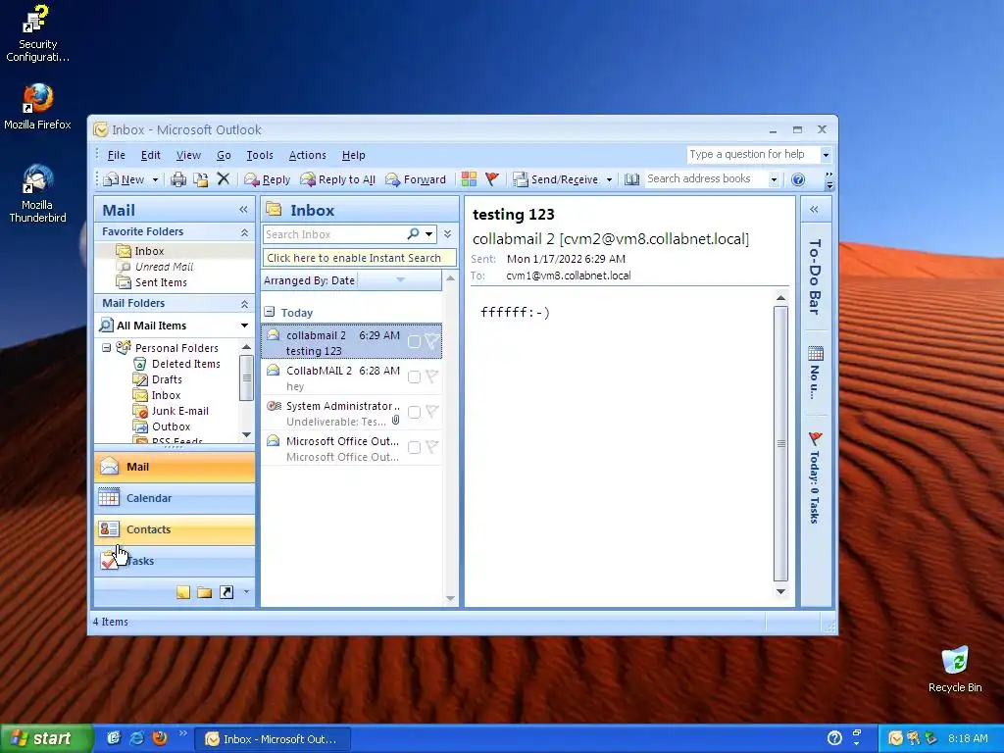Open Notes icon in navigation pane bottom
The image size is (1004, 753).
tap(183, 592)
